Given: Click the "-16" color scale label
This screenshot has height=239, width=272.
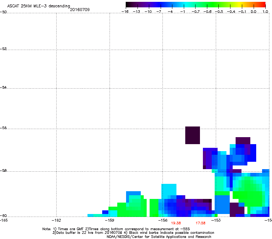Looking at the screenshot, I should tap(125, 12).
